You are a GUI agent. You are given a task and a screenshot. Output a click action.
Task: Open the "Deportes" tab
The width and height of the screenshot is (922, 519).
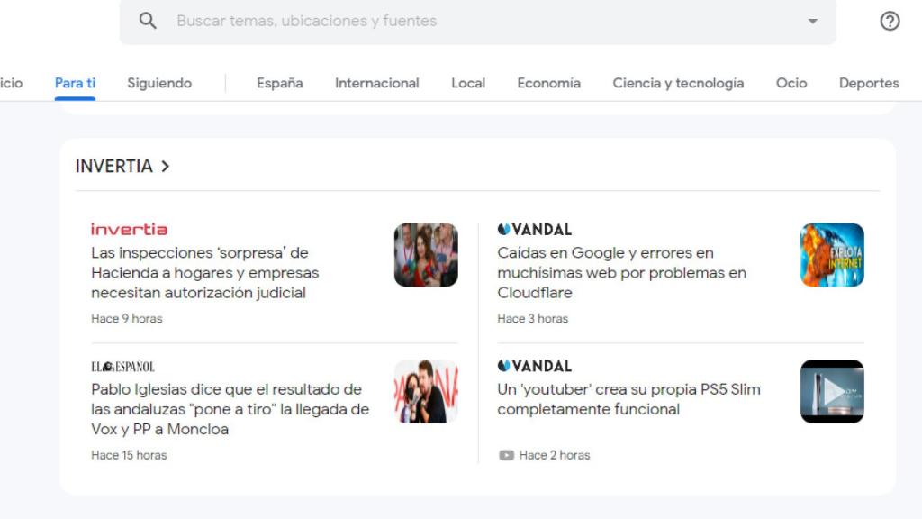pyautogui.click(x=868, y=82)
